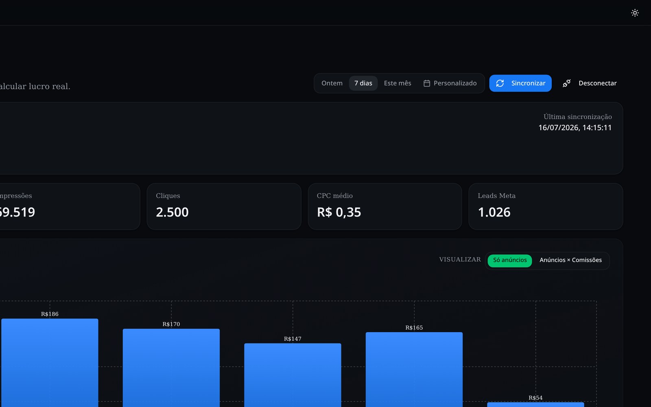651x407 pixels.
Task: Switch the view to Anúncios × Comissões
Action: pos(570,260)
